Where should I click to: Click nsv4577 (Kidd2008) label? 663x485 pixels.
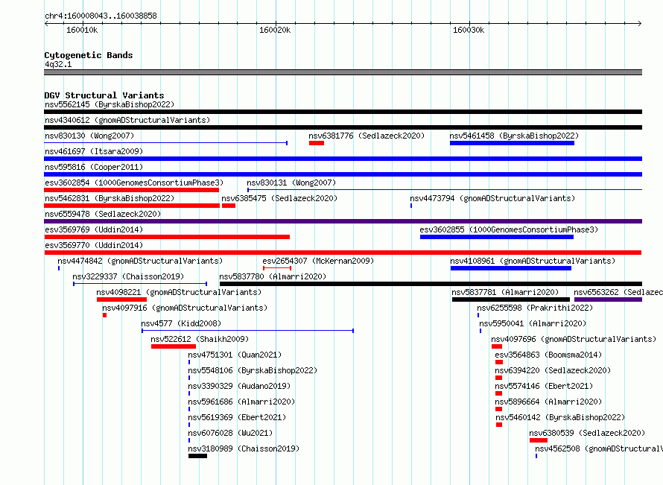[x=181, y=323]
